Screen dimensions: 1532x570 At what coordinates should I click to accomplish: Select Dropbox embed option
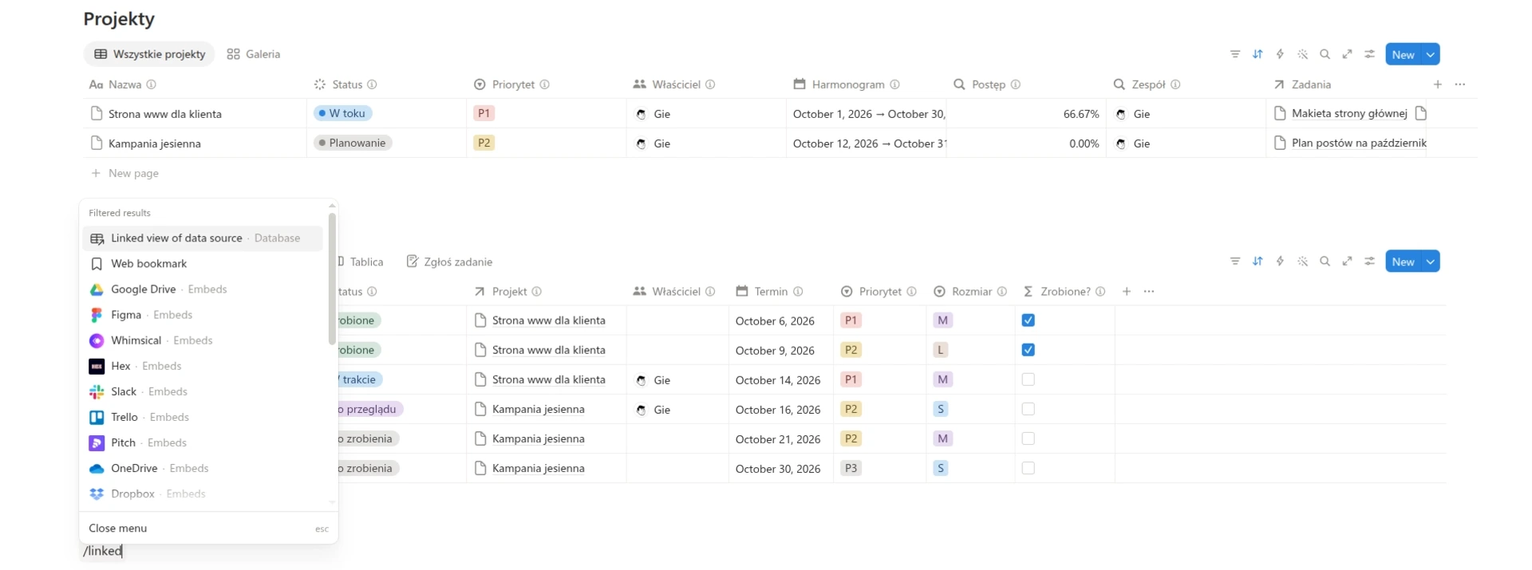(x=203, y=493)
